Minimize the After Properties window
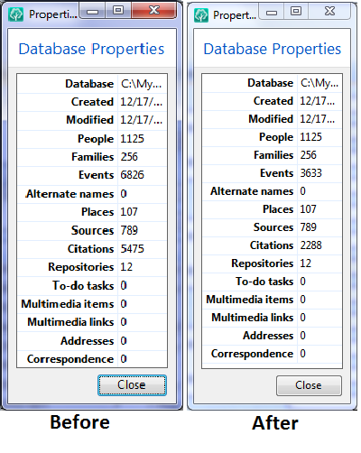 272,12
